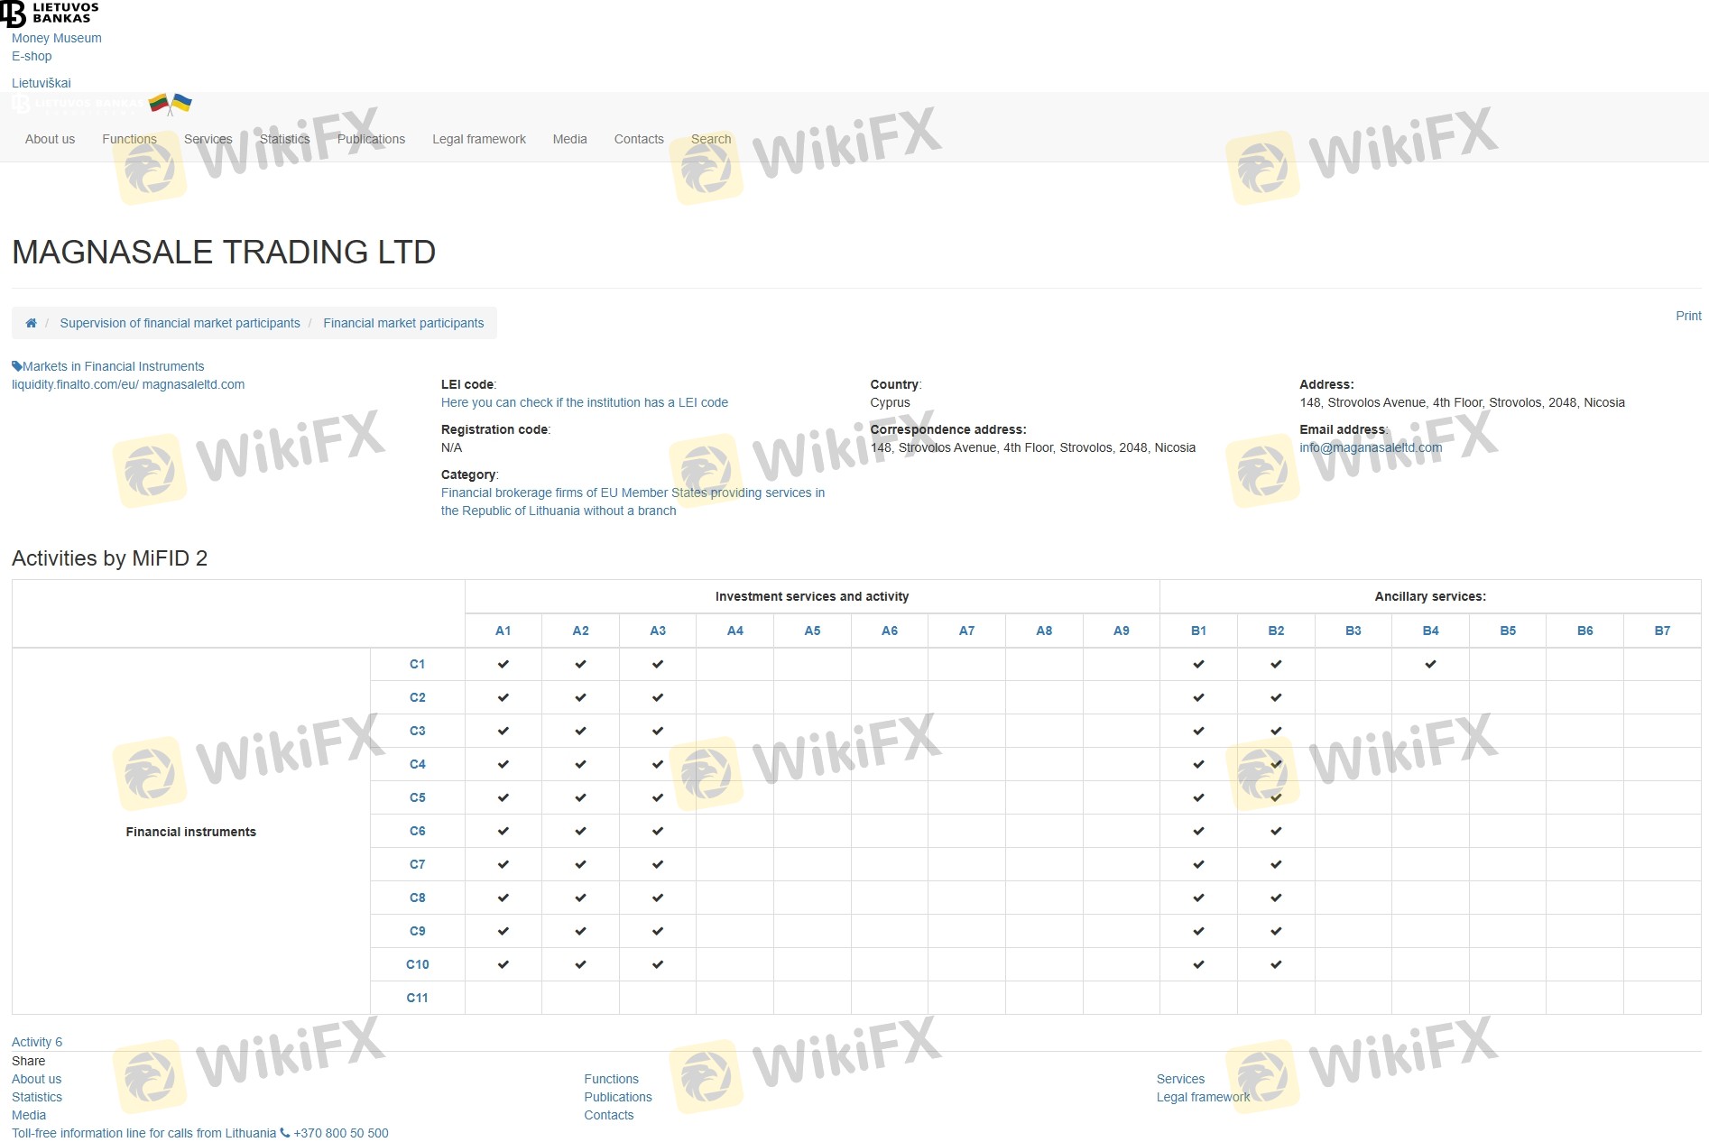
Task: Click the checkmark in row C7 column B1
Action: coord(1198,864)
